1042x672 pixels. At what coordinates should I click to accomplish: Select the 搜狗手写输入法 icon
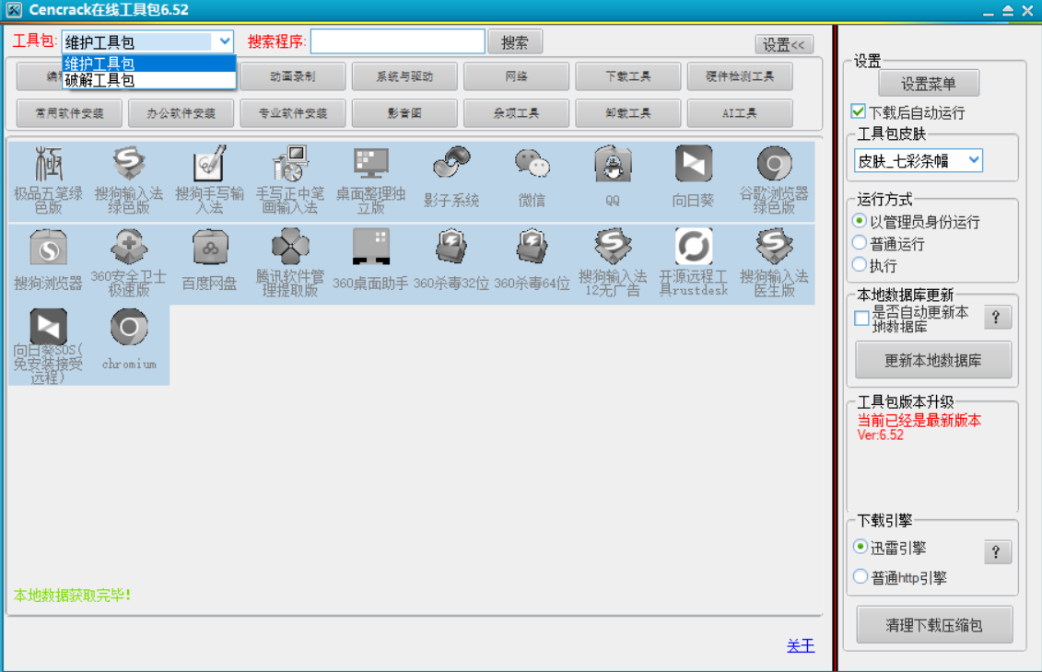(209, 163)
